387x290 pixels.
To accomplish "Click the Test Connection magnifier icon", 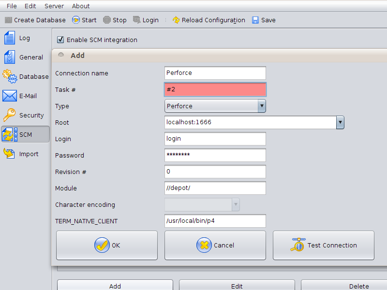I will tap(298, 245).
